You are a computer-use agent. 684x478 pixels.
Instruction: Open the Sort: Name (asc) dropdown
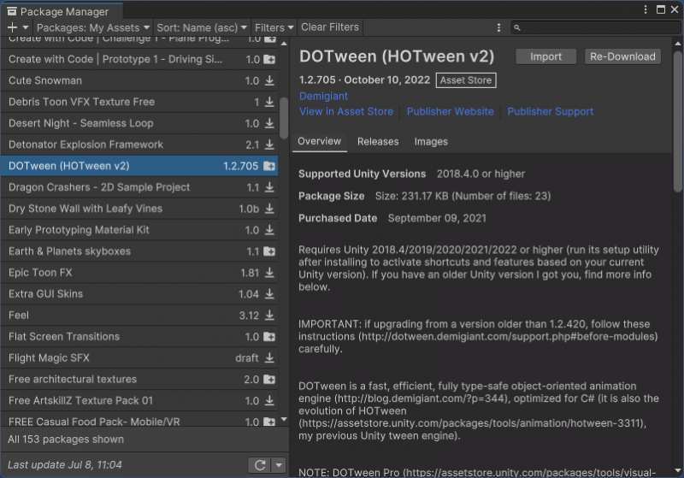[x=202, y=27]
